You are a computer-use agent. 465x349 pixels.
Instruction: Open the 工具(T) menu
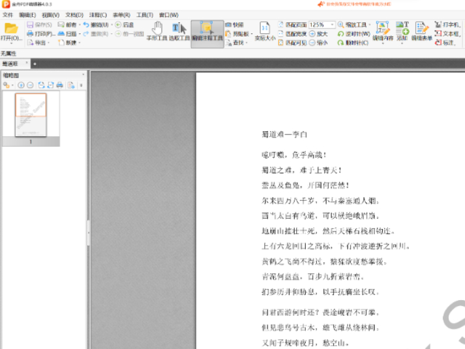(144, 15)
